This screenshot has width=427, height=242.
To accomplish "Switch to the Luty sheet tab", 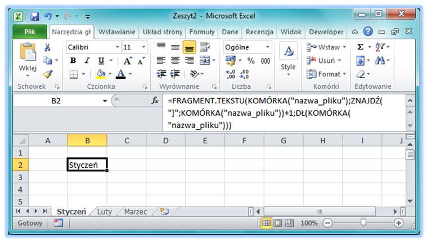I will pos(105,212).
